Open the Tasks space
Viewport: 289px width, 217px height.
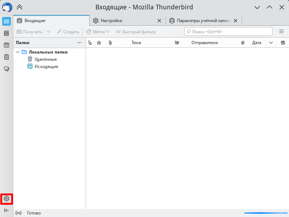click(x=7, y=57)
